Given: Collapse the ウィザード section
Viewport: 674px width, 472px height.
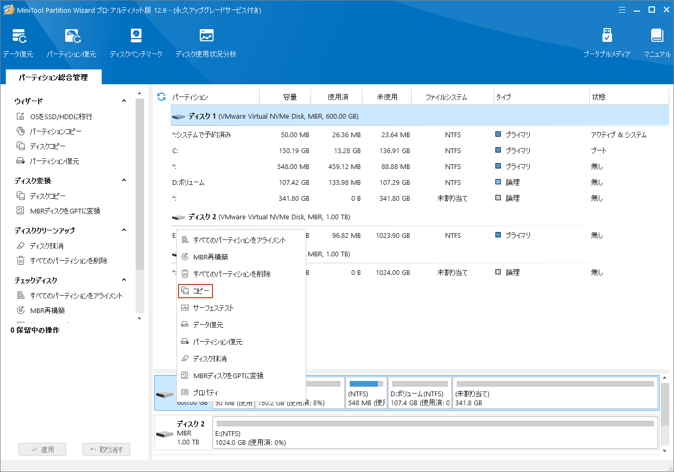Looking at the screenshot, I should pos(123,100).
